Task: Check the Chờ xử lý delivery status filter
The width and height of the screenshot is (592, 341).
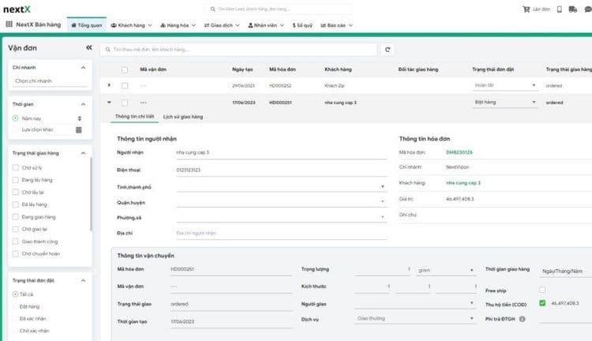Action: (x=16, y=167)
